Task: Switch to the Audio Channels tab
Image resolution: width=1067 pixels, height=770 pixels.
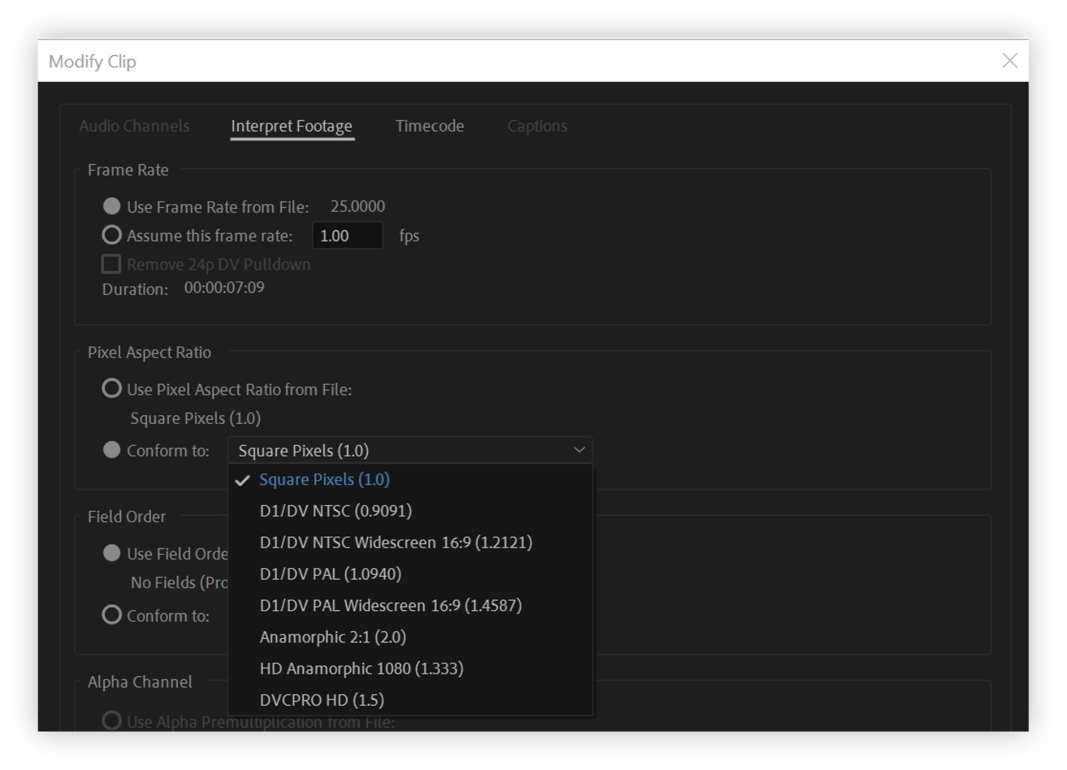Action: [134, 126]
